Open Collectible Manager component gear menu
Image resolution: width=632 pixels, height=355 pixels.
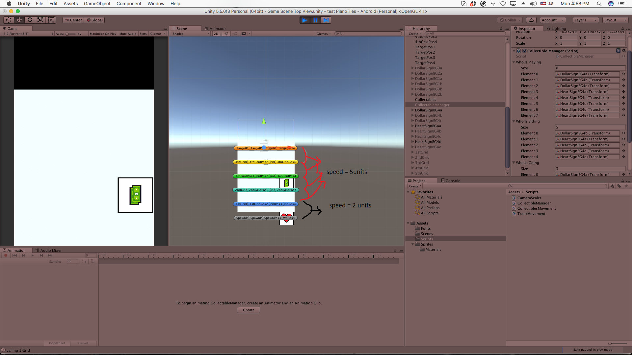click(624, 51)
